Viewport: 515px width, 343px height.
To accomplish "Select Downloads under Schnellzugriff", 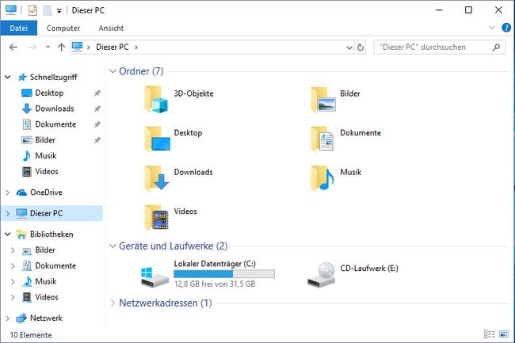I will pos(55,109).
